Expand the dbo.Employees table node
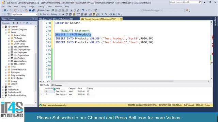The image size is (218, 122). (9, 53)
